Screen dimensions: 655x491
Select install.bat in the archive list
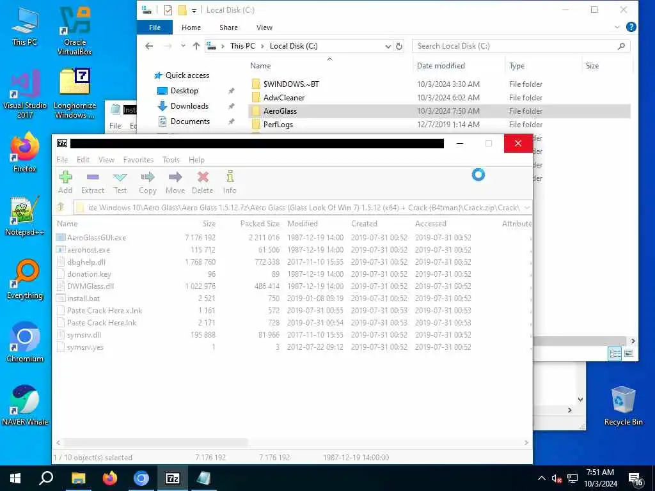83,298
